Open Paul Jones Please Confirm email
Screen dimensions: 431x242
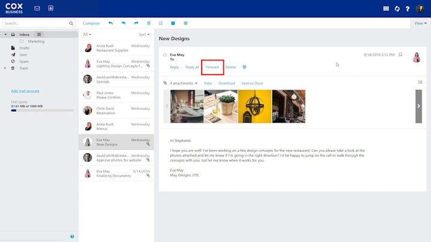pos(116,95)
